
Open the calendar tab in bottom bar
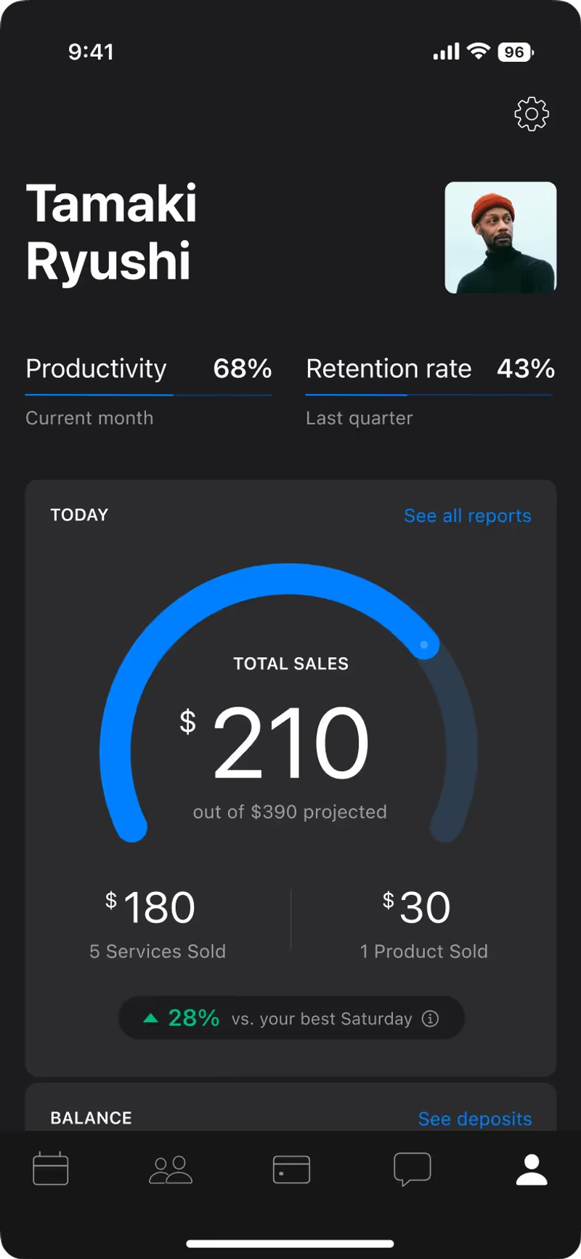(51, 1169)
